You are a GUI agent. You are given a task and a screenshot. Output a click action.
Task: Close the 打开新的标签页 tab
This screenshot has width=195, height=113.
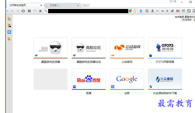[41, 5]
